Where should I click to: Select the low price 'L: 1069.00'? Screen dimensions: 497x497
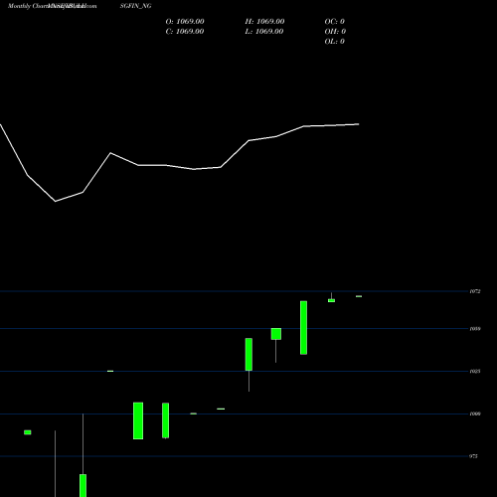264,31
